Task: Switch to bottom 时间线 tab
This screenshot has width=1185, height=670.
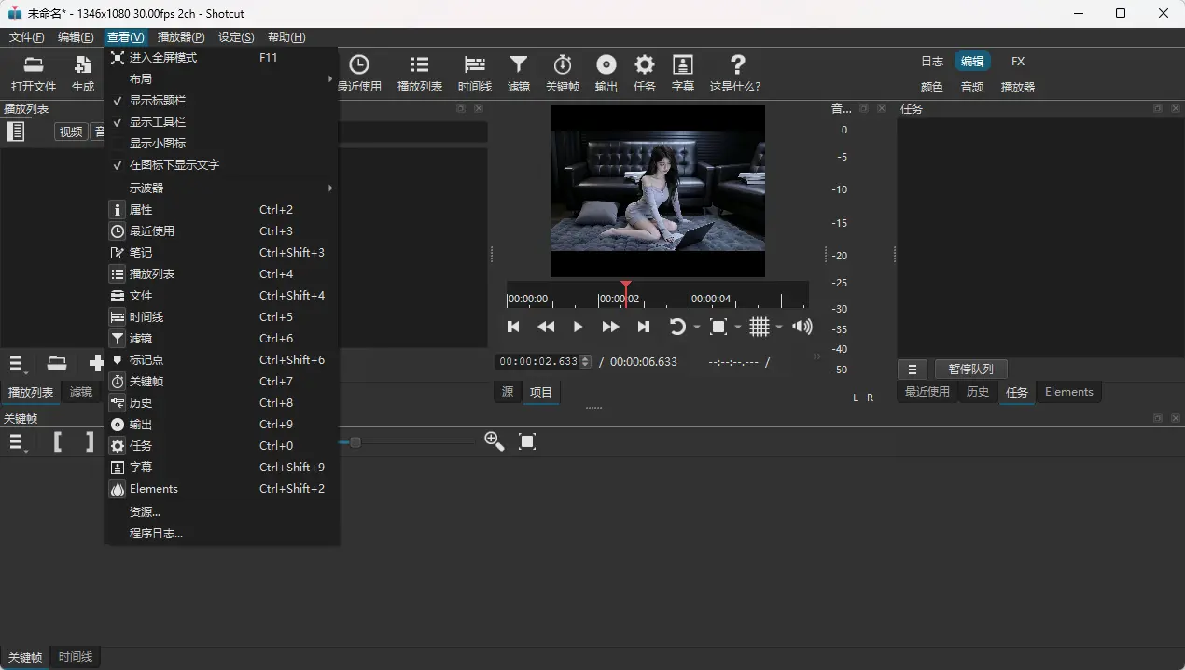Action: coord(76,657)
